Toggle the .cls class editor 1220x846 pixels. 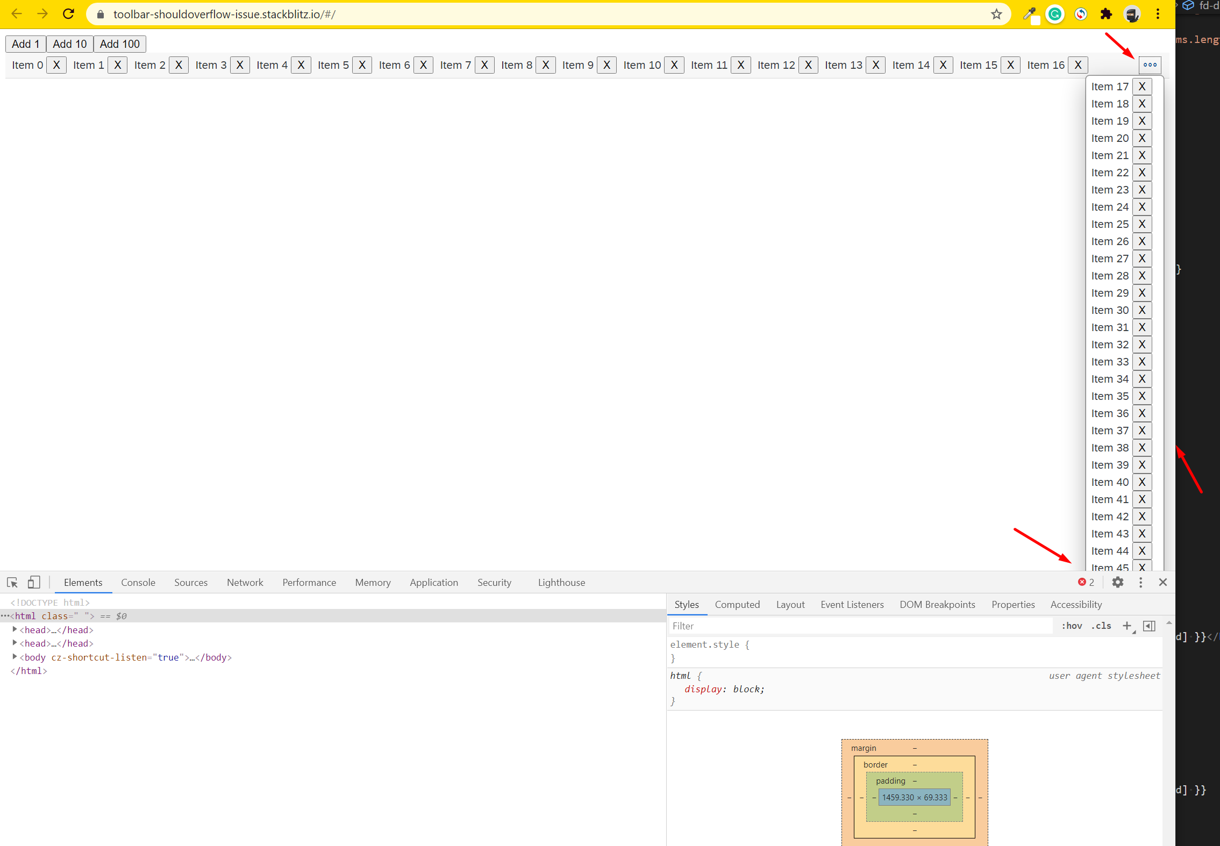click(x=1101, y=626)
